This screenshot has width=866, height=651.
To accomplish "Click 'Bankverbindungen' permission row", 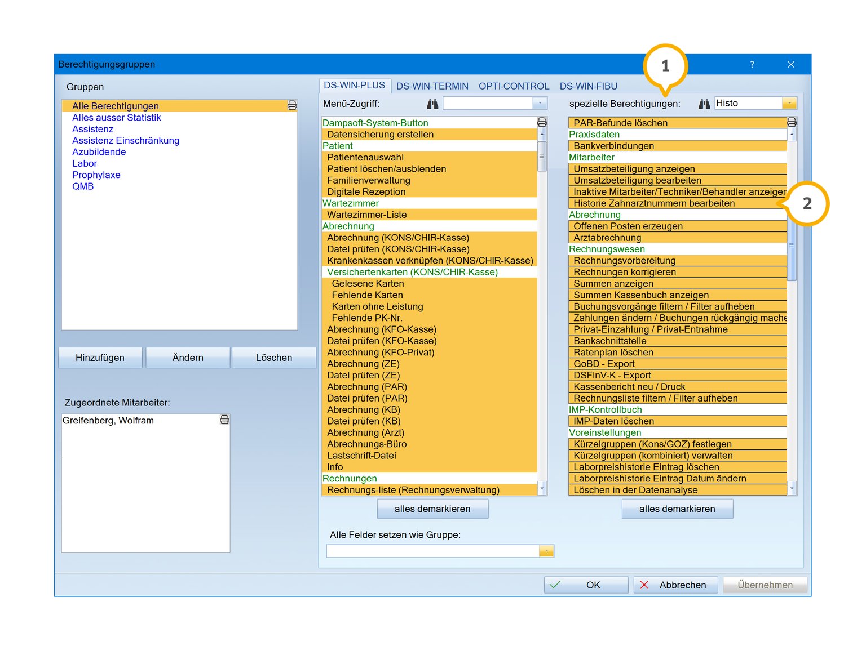I will [x=678, y=146].
